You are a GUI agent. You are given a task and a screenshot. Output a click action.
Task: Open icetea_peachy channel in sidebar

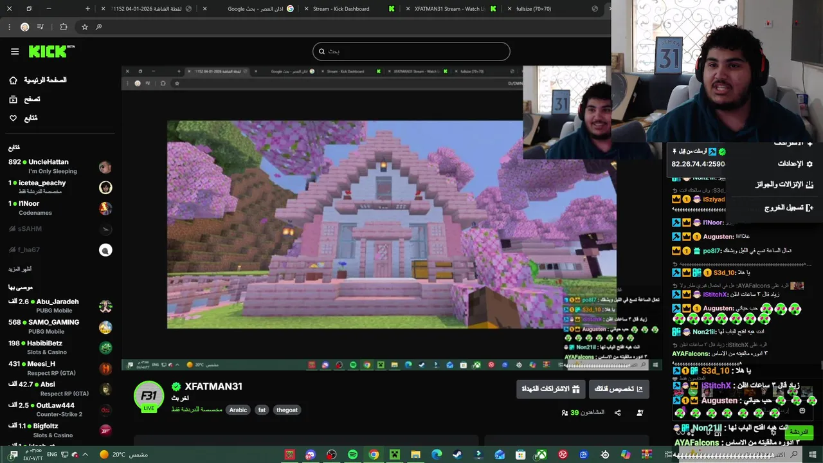point(60,187)
